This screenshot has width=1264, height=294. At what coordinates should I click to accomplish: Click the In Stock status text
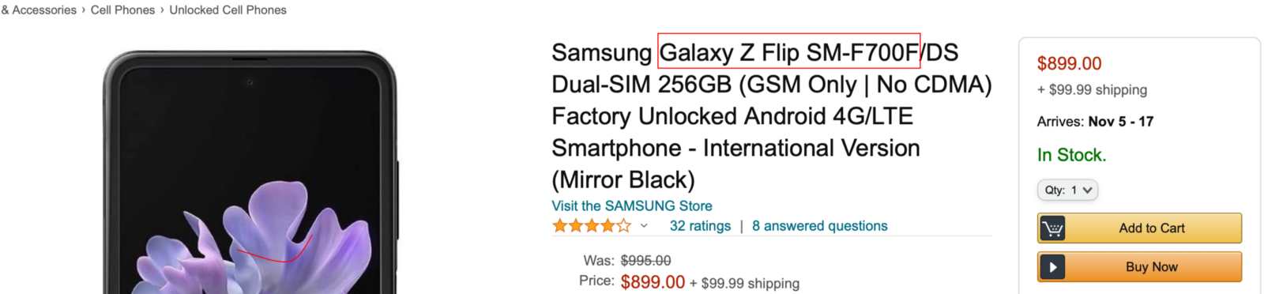click(x=1071, y=155)
